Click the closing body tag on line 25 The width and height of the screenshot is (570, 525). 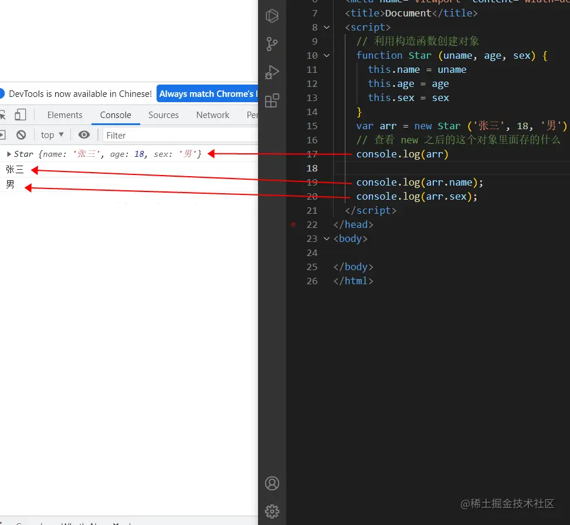click(x=353, y=267)
